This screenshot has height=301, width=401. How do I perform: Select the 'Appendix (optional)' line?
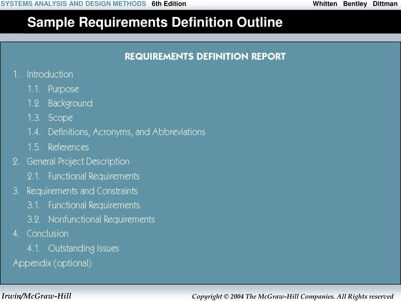[52, 263]
